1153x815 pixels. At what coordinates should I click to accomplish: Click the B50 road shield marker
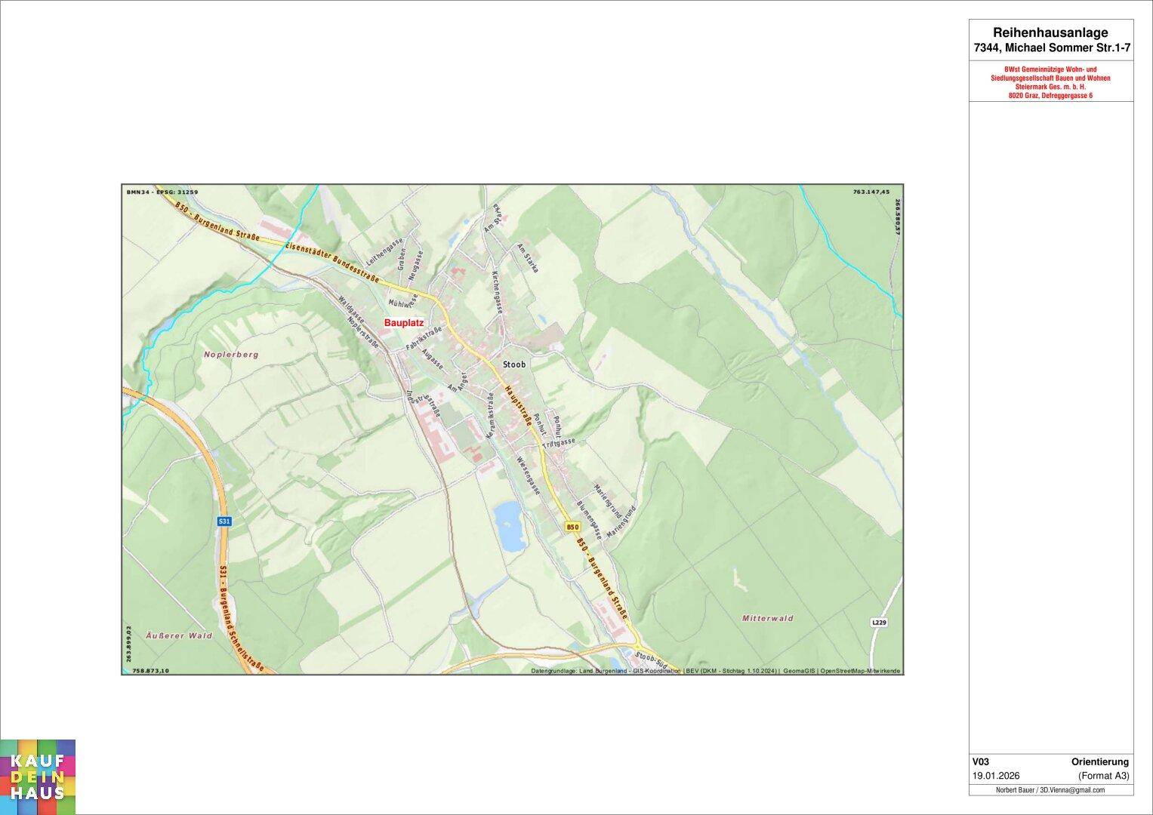[572, 527]
